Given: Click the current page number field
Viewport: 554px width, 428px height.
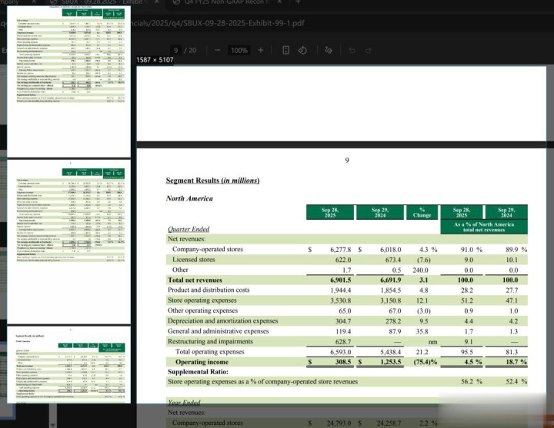Looking at the screenshot, I should pyautogui.click(x=176, y=51).
